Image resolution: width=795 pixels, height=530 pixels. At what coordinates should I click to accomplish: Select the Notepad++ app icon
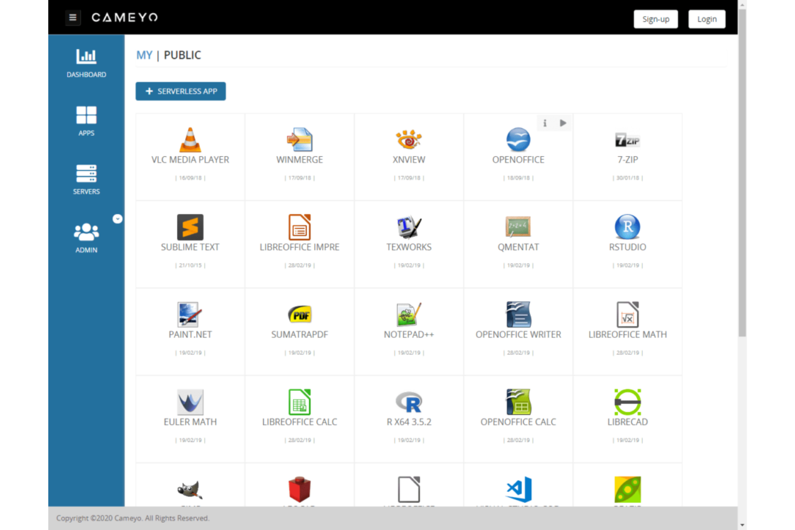coord(409,315)
